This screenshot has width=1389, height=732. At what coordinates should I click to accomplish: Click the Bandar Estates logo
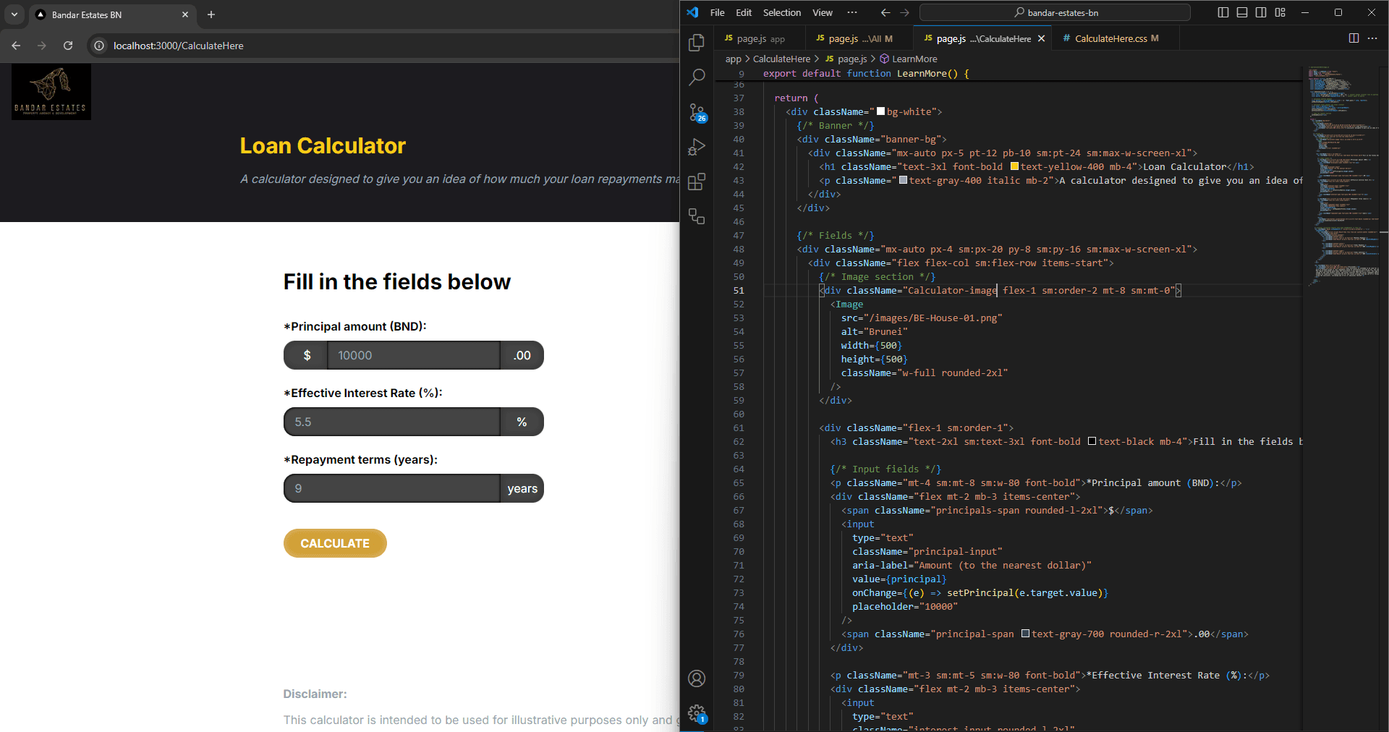click(x=51, y=92)
